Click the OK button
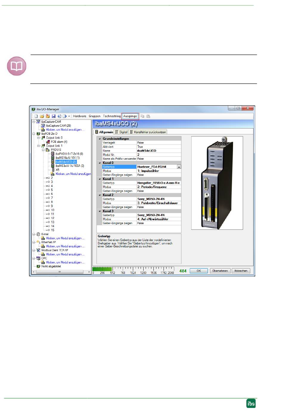The width and height of the screenshot is (283, 413). point(199,271)
